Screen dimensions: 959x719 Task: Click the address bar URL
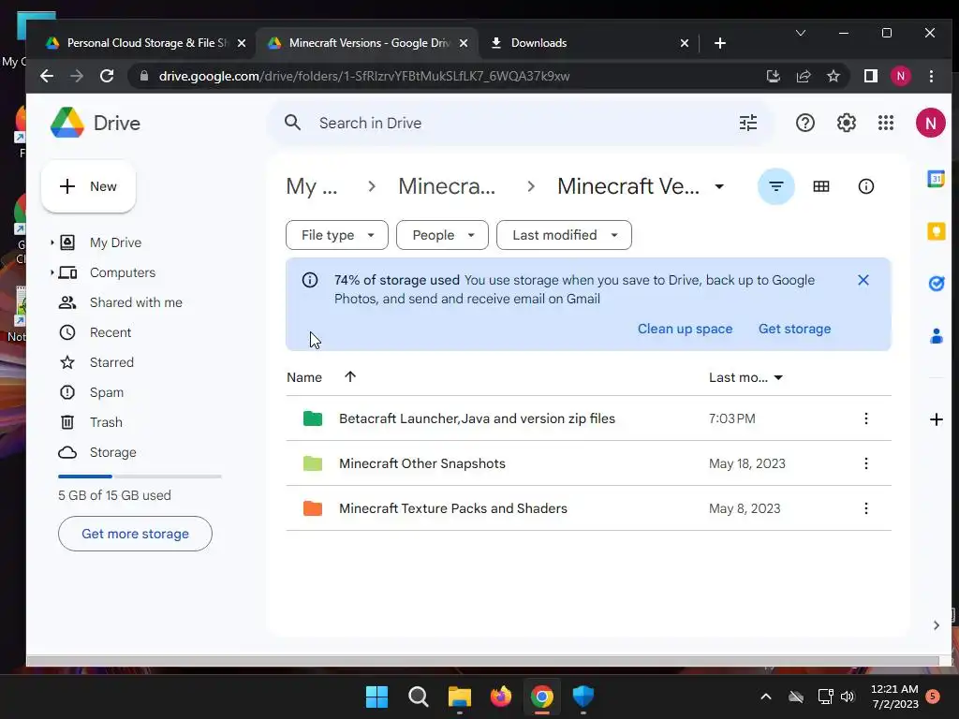pos(364,77)
